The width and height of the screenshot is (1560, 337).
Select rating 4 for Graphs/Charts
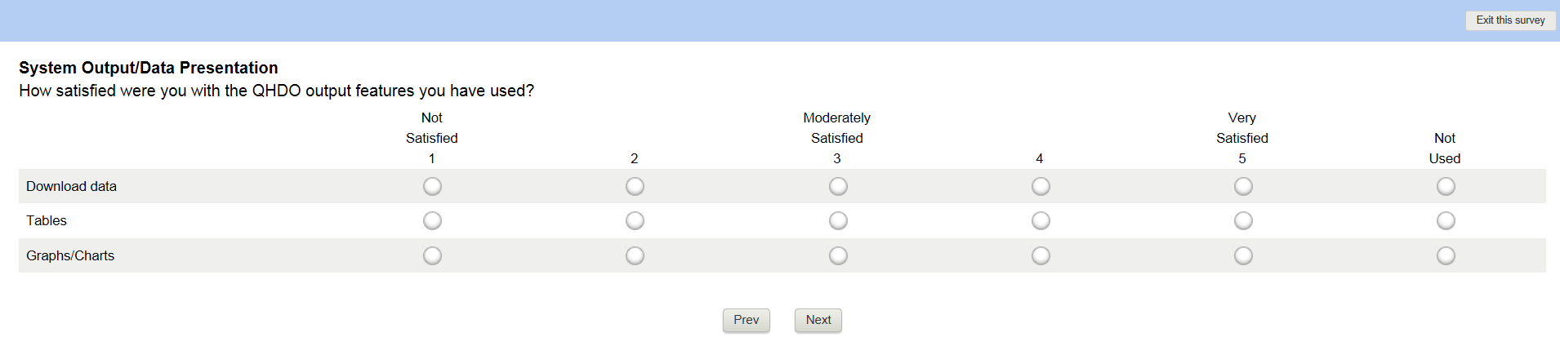pyautogui.click(x=1041, y=256)
